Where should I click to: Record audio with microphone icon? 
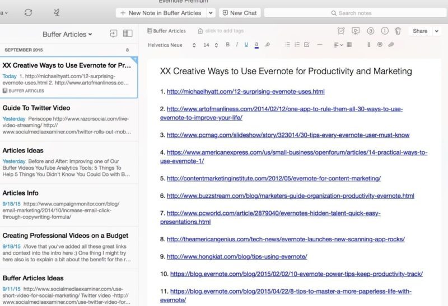(369, 45)
